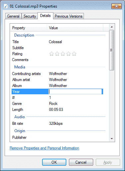Click the MP3 file icon in title bar
Screen dimensions: 125x171
pyautogui.click(x=6, y=6)
